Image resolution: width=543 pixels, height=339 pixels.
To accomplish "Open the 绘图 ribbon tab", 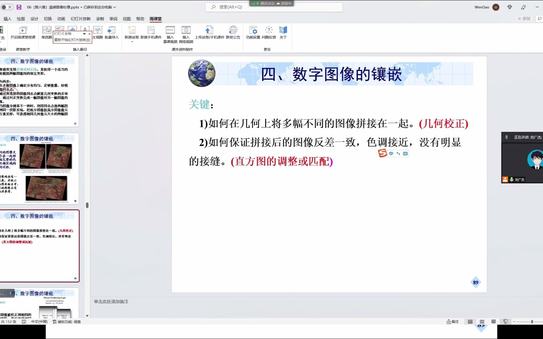I will (21, 19).
